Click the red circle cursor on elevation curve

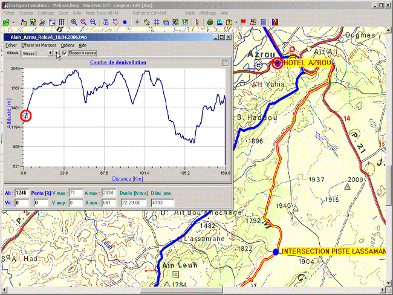point(25,116)
